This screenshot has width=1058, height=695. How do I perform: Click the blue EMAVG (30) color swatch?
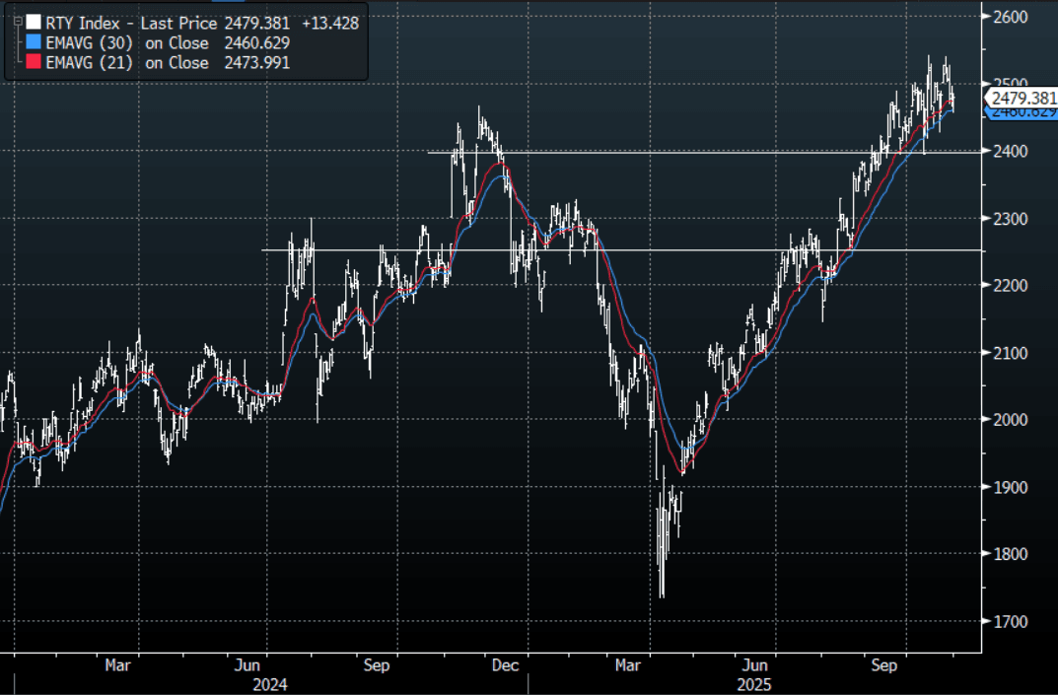click(x=33, y=42)
